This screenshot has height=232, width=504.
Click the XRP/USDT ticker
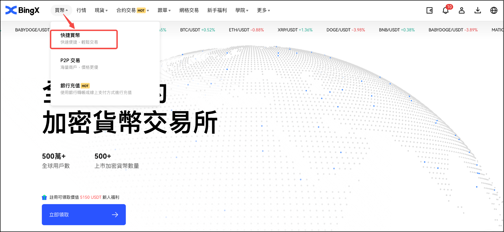coord(295,30)
